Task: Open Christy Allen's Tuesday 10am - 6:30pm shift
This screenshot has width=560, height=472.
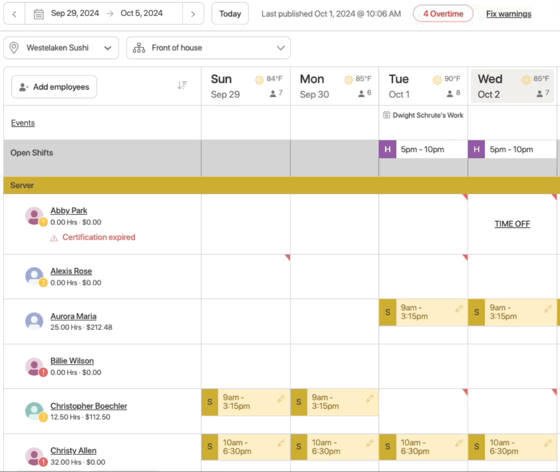Action: coord(423,447)
